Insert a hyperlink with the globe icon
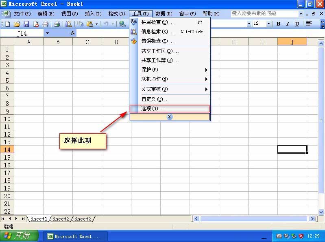The height and width of the screenshot is (242, 325). pyautogui.click(x=122, y=24)
